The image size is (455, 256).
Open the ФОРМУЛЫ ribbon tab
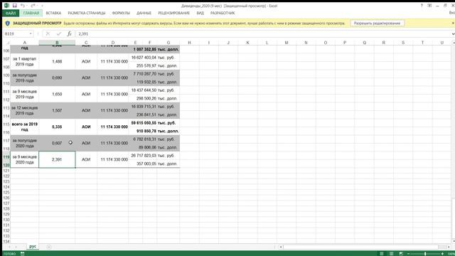[121, 13]
